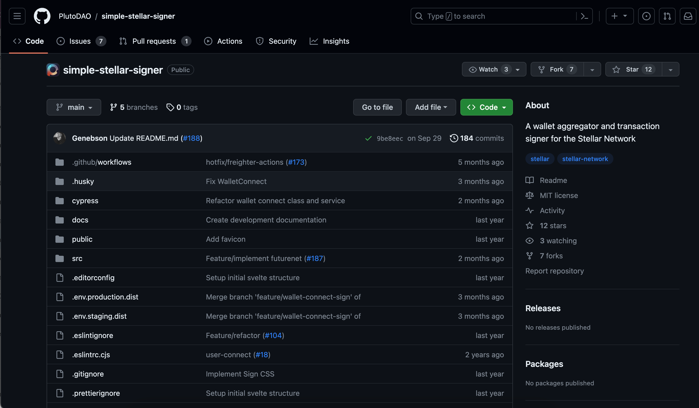Click the simple-stellar-signer repository avatar icon
The width and height of the screenshot is (699, 408).
(53, 70)
